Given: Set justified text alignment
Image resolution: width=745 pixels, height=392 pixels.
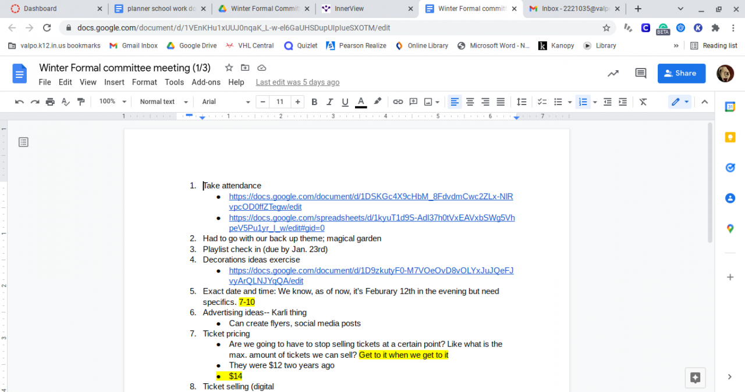Looking at the screenshot, I should pyautogui.click(x=501, y=102).
